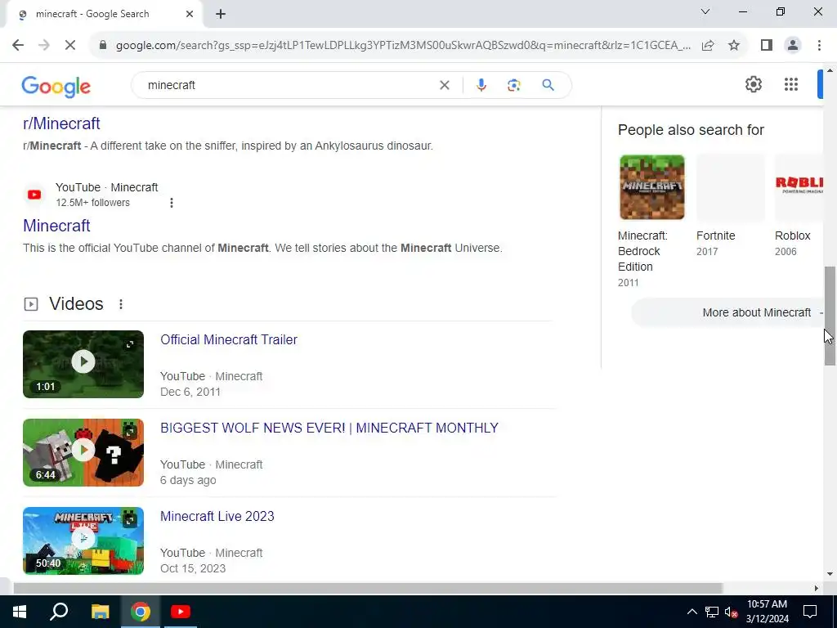Open Minecraft Live 2023 video link

(x=217, y=517)
